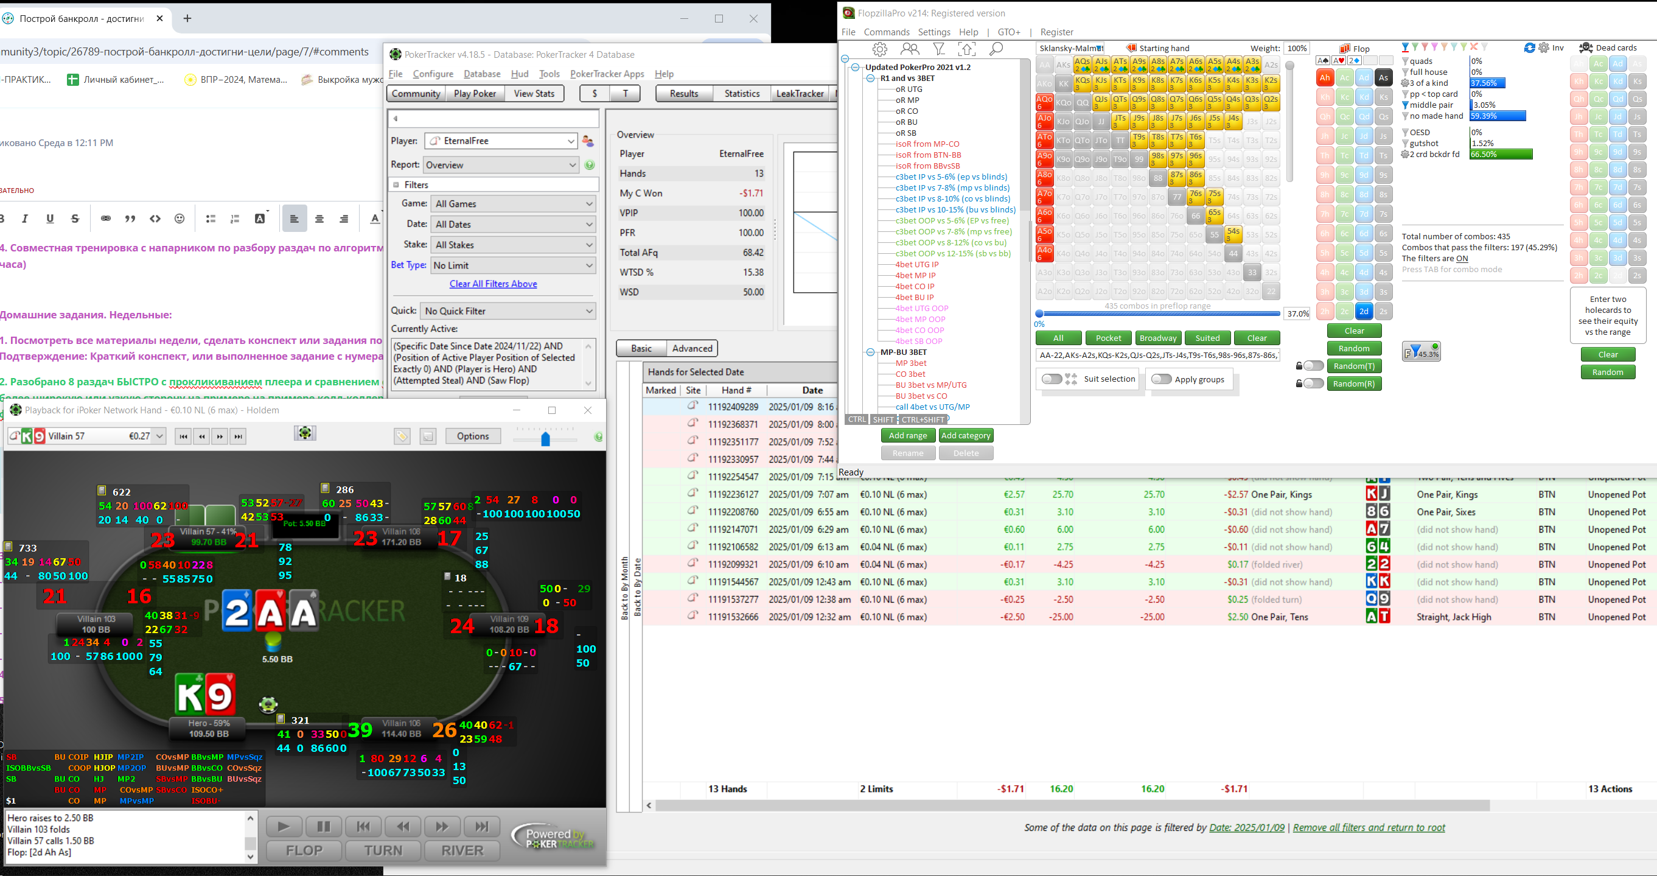Viewport: 1657px width, 876px height.
Task: Switch to the Advanced tab
Action: [x=692, y=348]
